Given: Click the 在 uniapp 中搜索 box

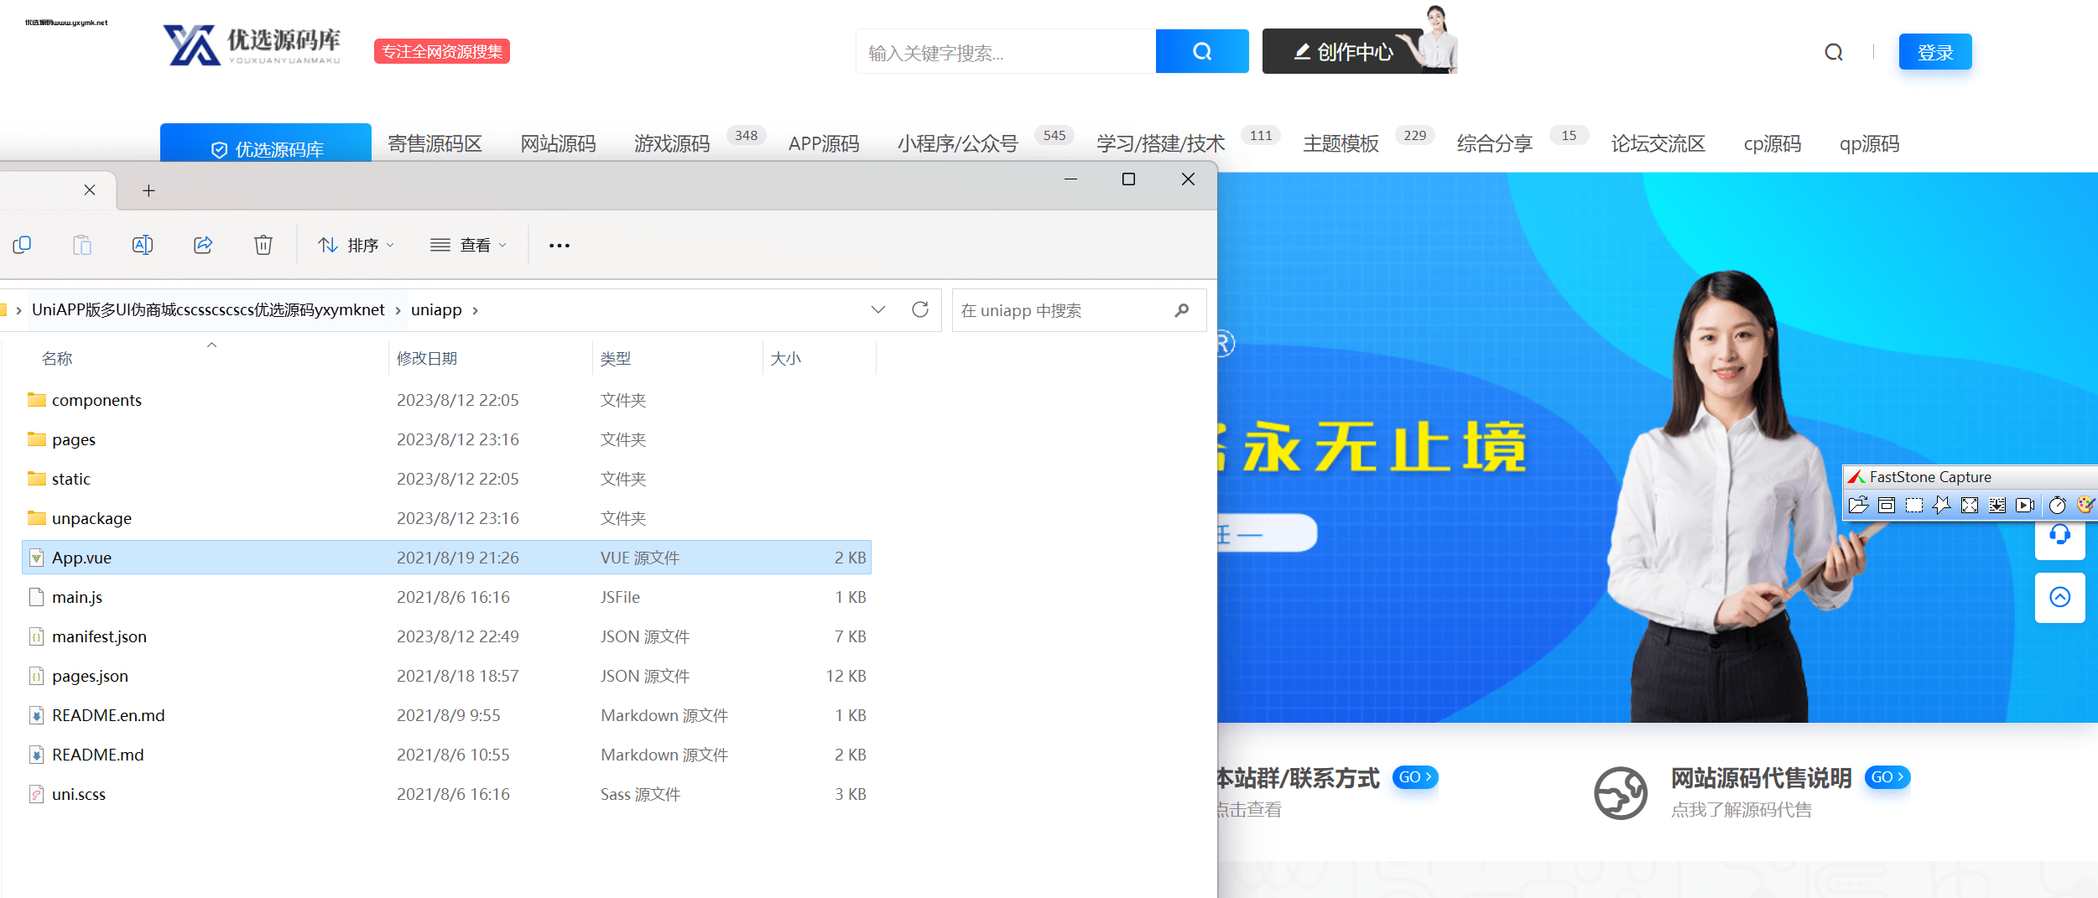Looking at the screenshot, I should (1079, 310).
